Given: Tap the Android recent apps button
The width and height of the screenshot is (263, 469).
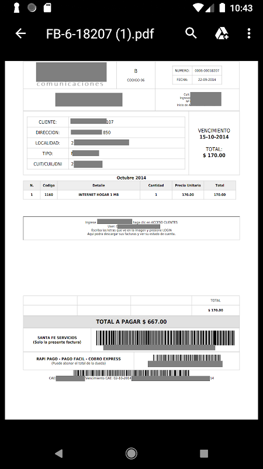Looking at the screenshot, I should coord(204,453).
